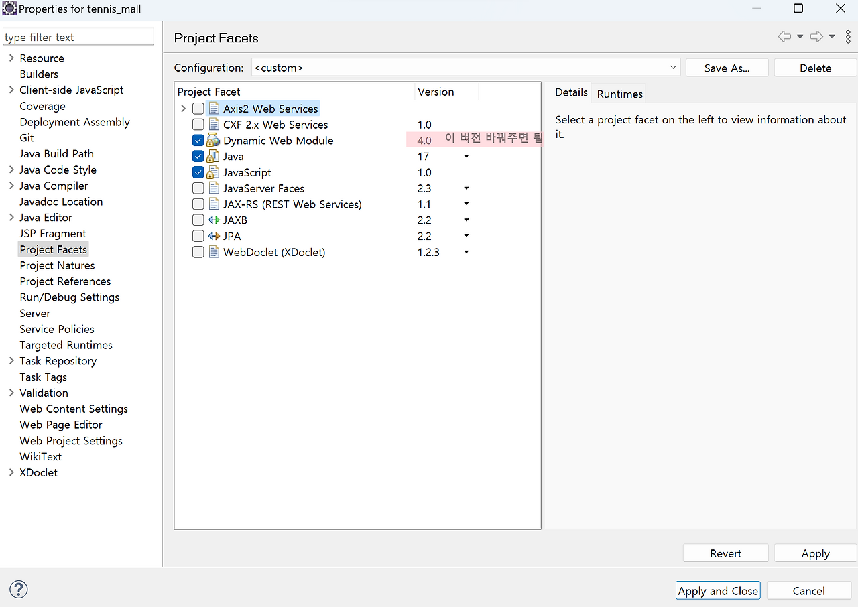858x607 pixels.
Task: Click the type filter text field
Action: (78, 36)
